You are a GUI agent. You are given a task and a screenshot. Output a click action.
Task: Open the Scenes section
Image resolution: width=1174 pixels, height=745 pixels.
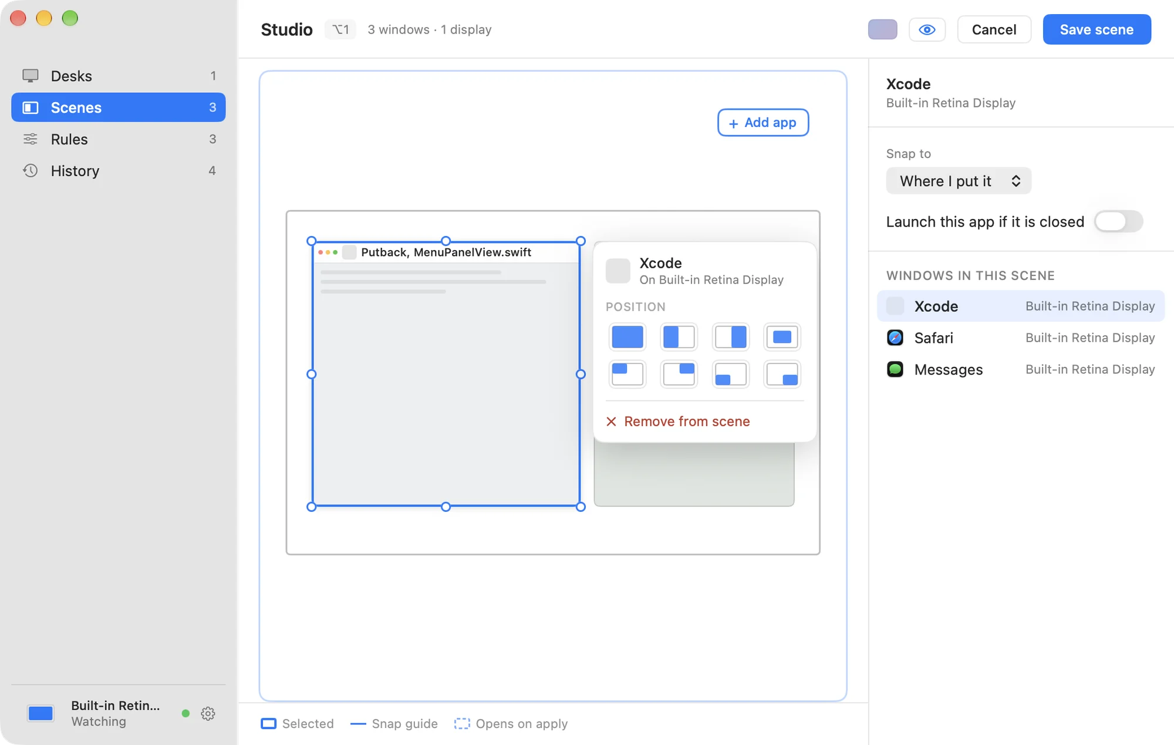pos(119,107)
